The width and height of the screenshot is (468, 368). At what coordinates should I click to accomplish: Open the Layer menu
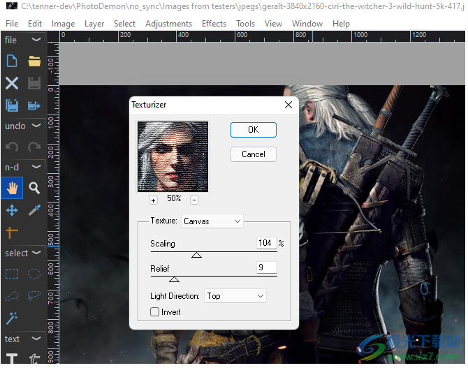[94, 24]
